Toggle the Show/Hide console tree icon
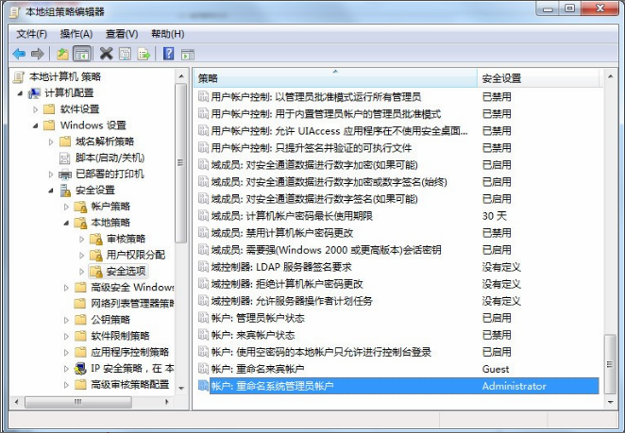This screenshot has width=625, height=433. 82,54
